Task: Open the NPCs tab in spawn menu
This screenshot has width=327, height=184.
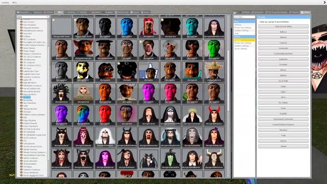Action: coord(59,12)
